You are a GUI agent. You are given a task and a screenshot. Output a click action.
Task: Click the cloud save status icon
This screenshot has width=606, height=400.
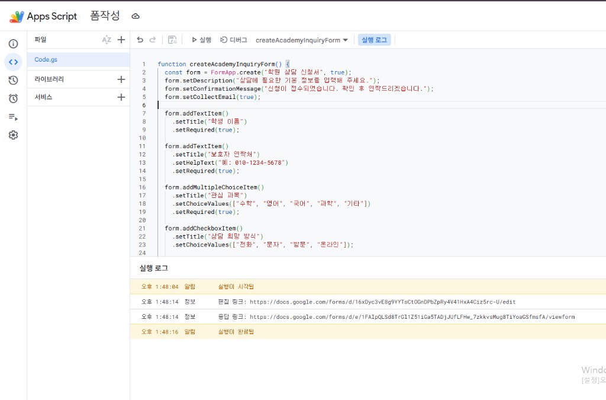tap(136, 16)
